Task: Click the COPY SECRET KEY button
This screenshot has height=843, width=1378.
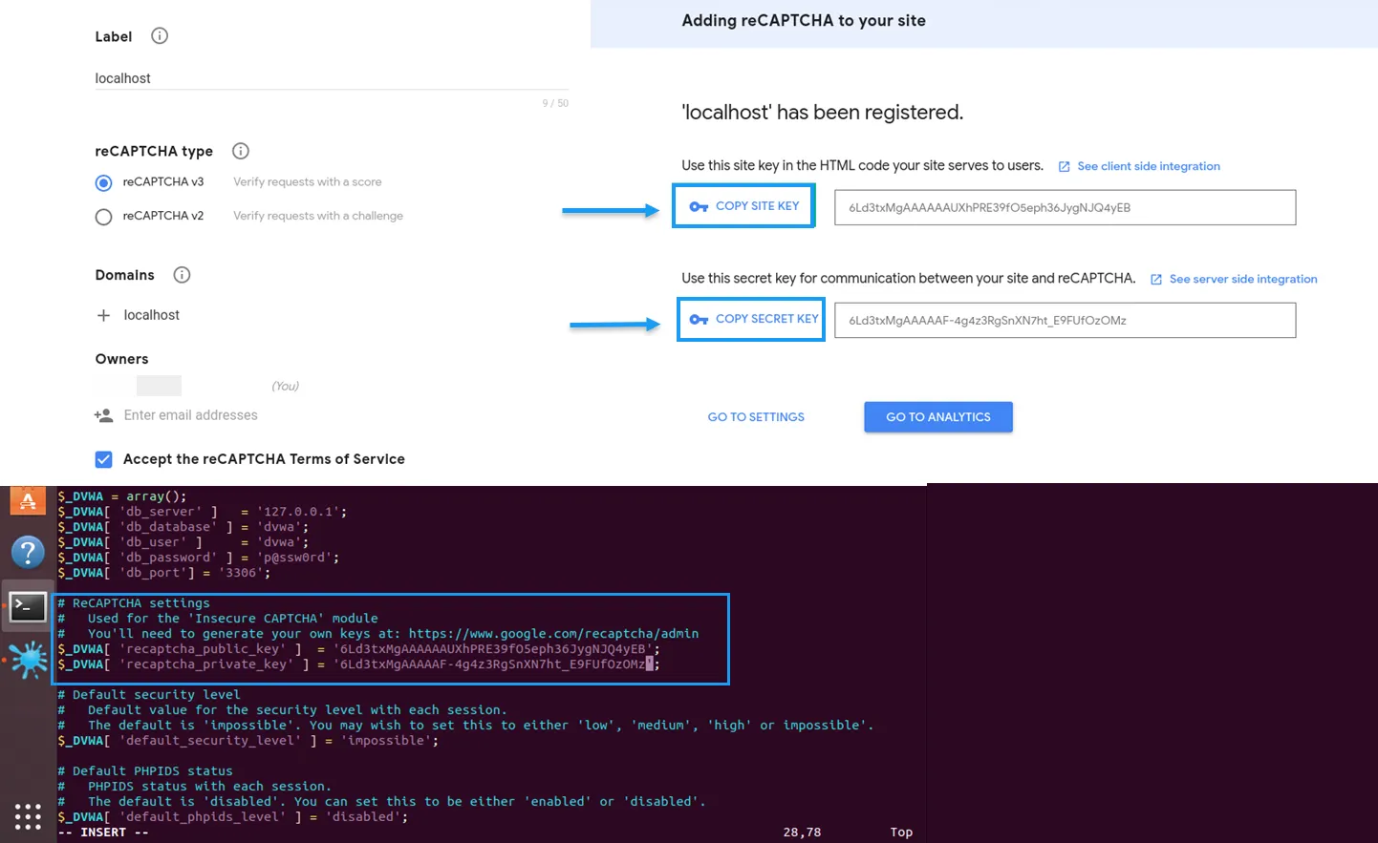Action: (x=751, y=319)
